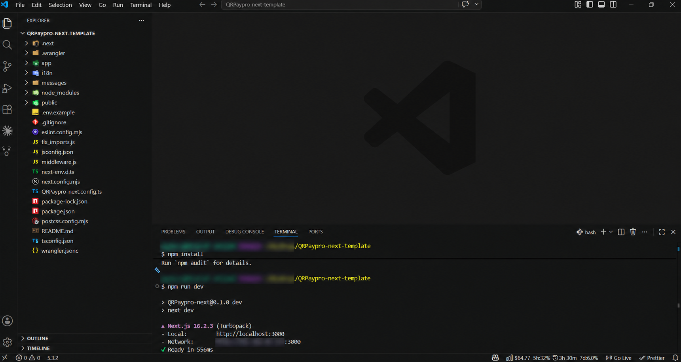
Task: Click the Copilot status icon
Action: [495, 358]
